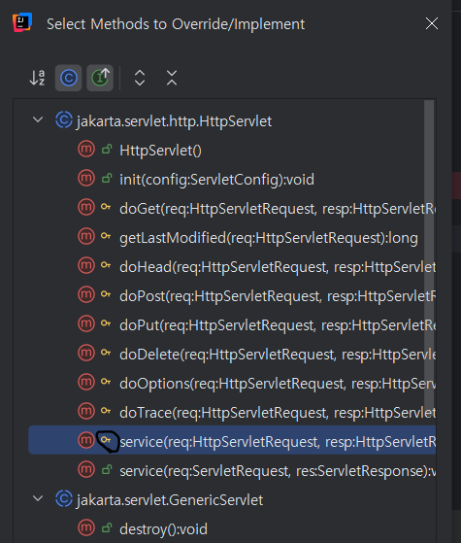
Task: Select getLastModified method
Action: [224, 238]
